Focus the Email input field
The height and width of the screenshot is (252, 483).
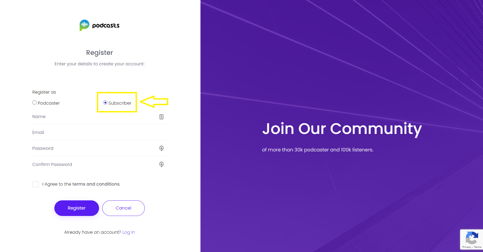pos(100,133)
